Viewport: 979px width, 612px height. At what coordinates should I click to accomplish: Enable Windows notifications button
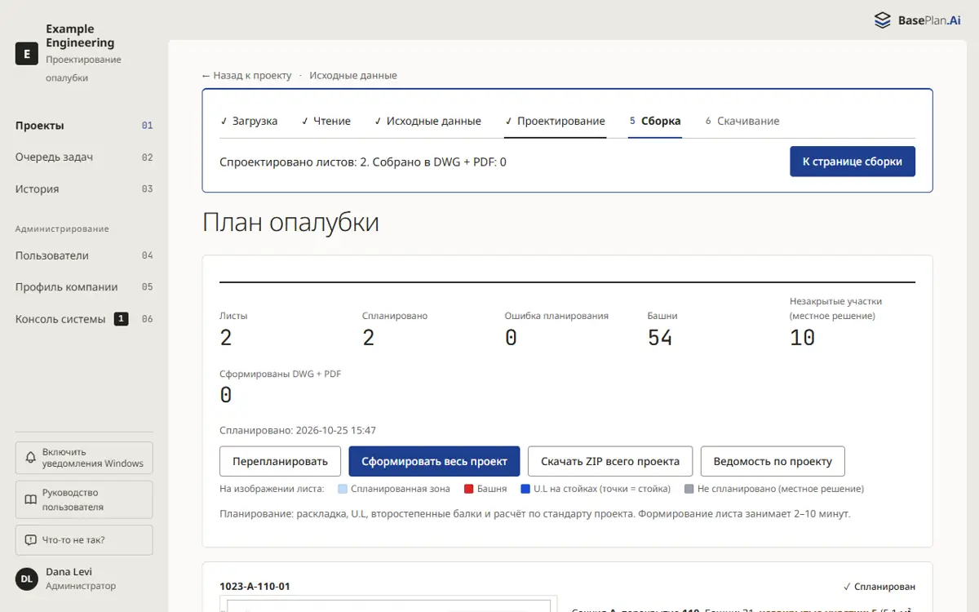[84, 458]
